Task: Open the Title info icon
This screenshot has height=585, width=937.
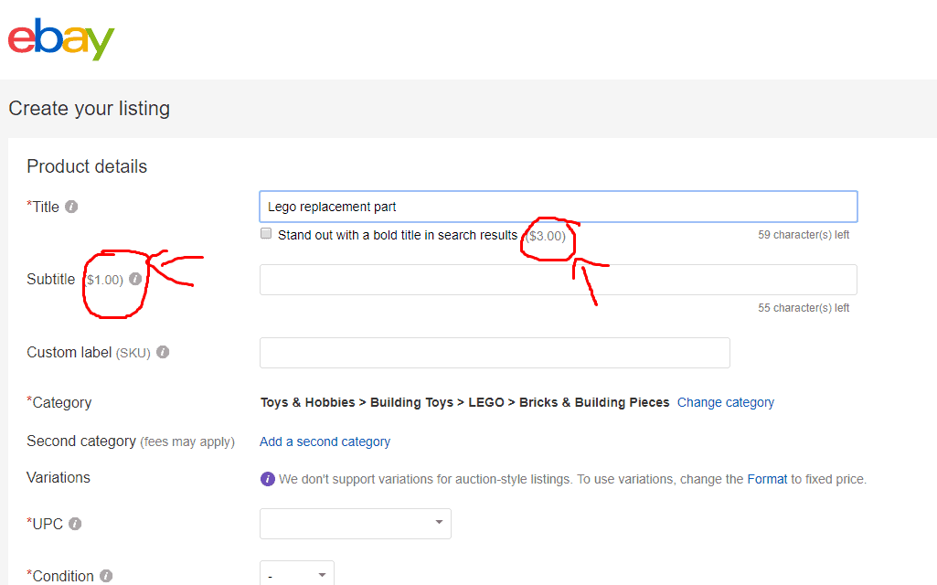Action: (71, 207)
